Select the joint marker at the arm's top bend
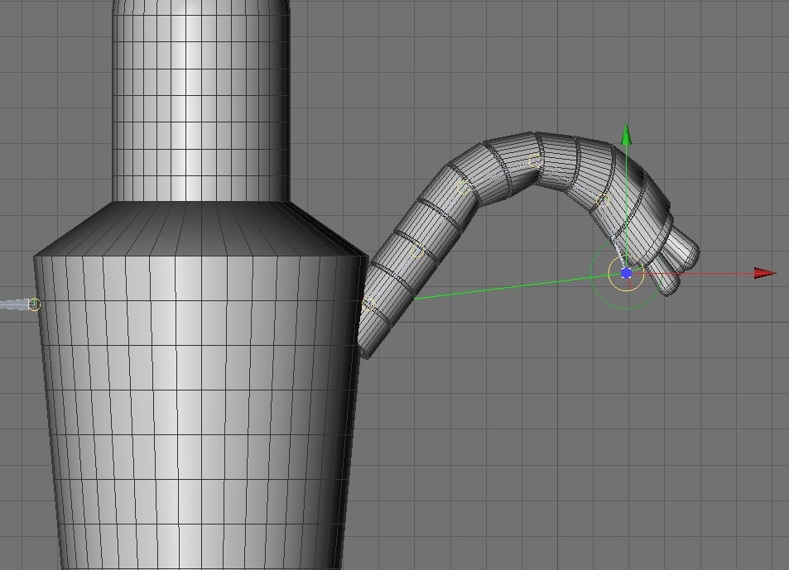789x570 pixels. point(536,161)
